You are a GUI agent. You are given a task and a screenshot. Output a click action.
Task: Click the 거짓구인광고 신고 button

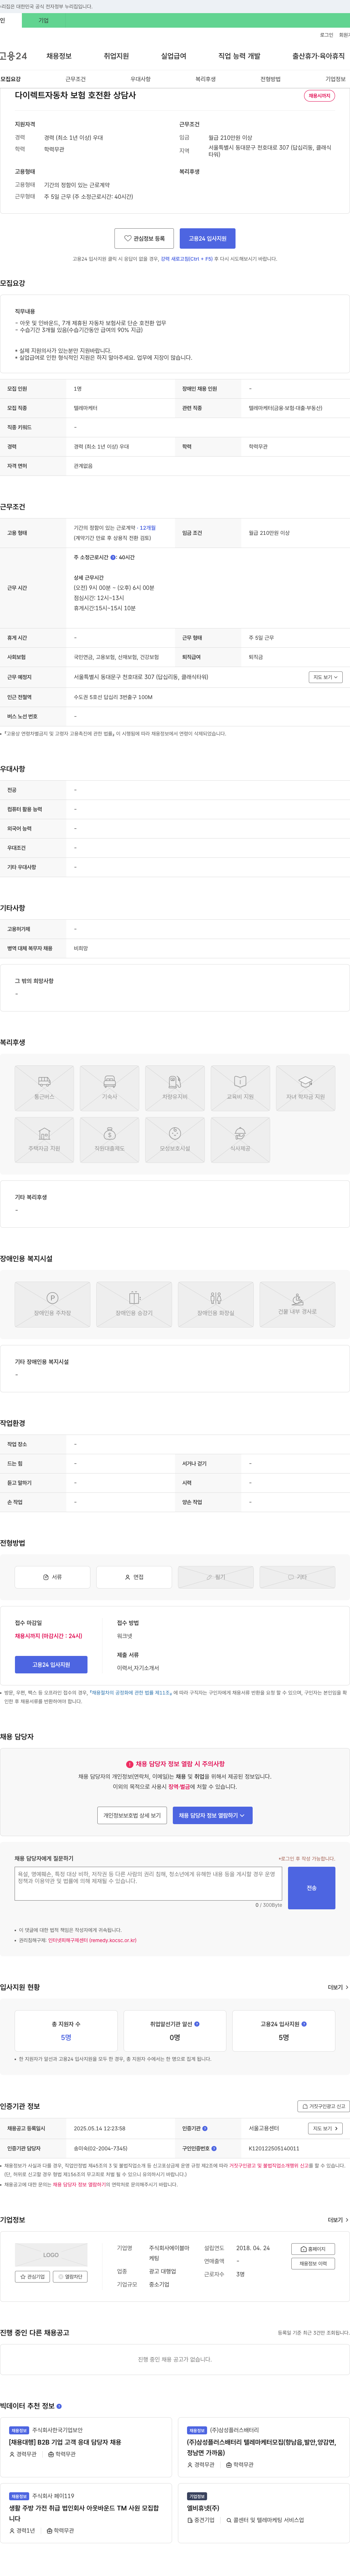coord(324,2106)
